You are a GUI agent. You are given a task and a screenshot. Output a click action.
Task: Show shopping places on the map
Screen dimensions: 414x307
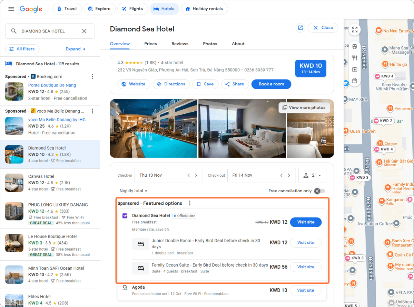[355, 81]
